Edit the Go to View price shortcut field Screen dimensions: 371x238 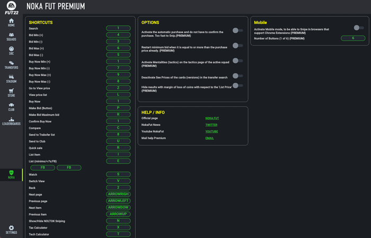point(118,88)
